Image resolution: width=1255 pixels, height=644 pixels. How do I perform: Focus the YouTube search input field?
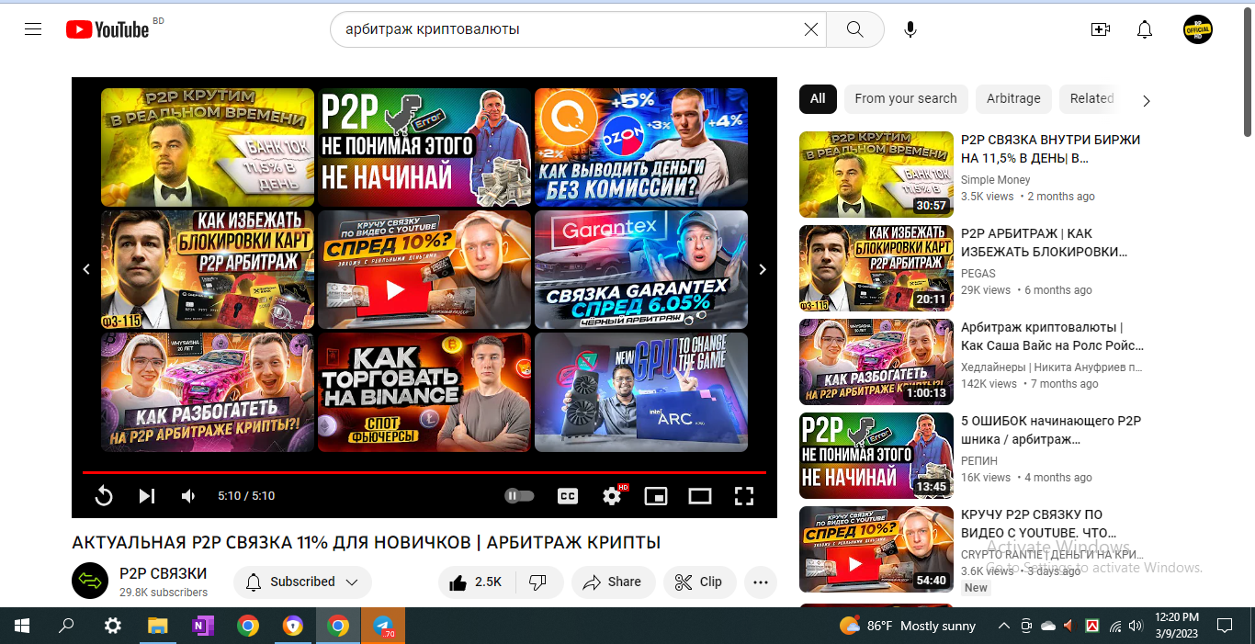570,29
